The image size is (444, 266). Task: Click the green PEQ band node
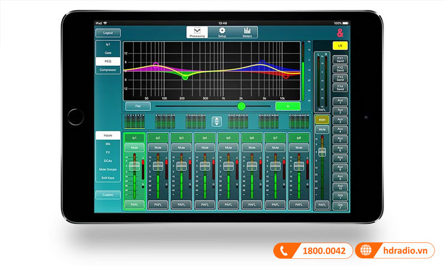coord(185,77)
